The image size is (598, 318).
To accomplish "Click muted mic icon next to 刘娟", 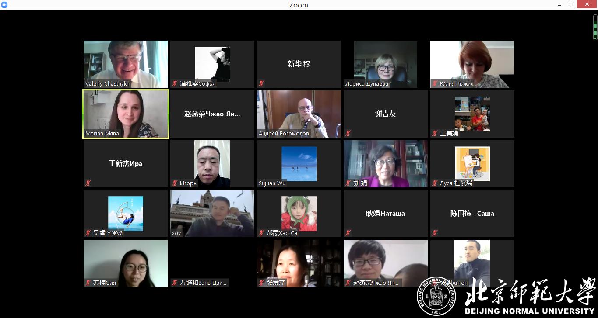I will (348, 183).
